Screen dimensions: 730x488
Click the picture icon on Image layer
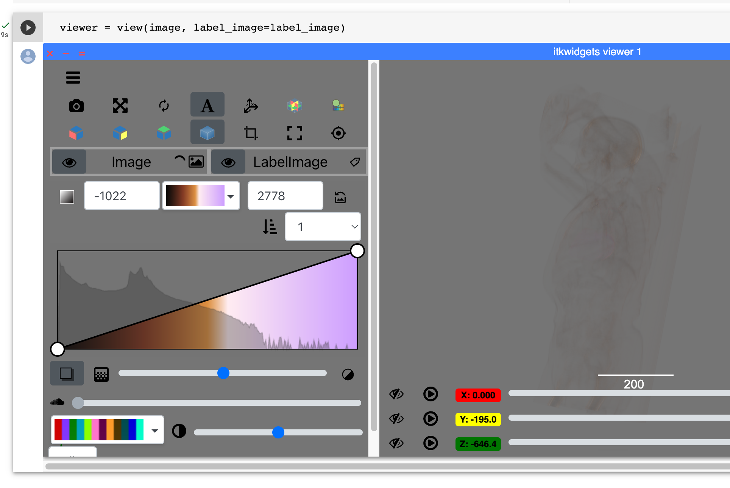196,162
